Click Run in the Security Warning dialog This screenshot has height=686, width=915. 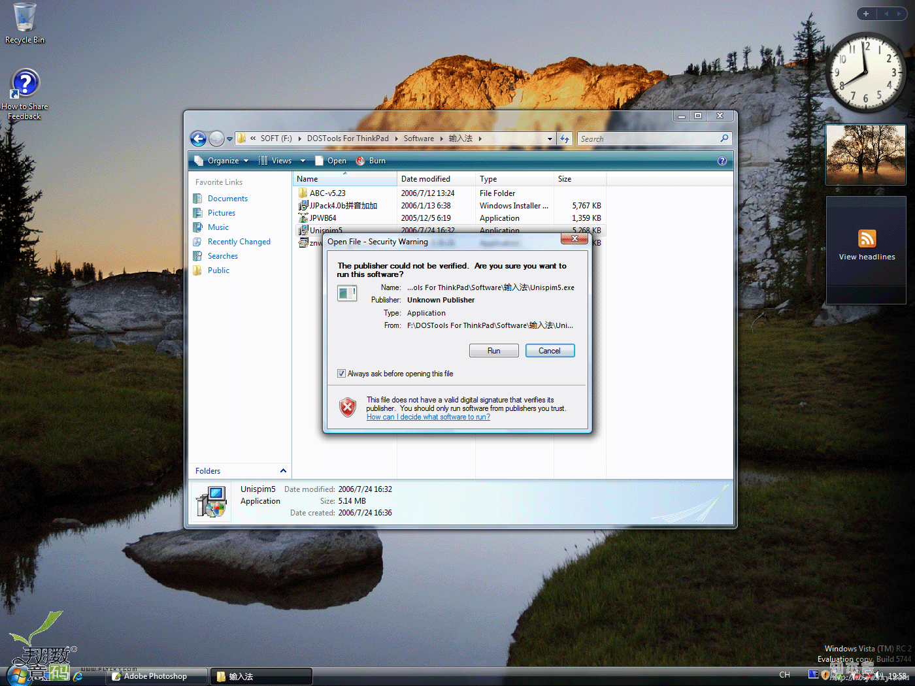pyautogui.click(x=494, y=351)
